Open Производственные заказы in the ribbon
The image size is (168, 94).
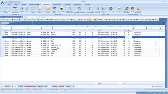coord(6,10)
